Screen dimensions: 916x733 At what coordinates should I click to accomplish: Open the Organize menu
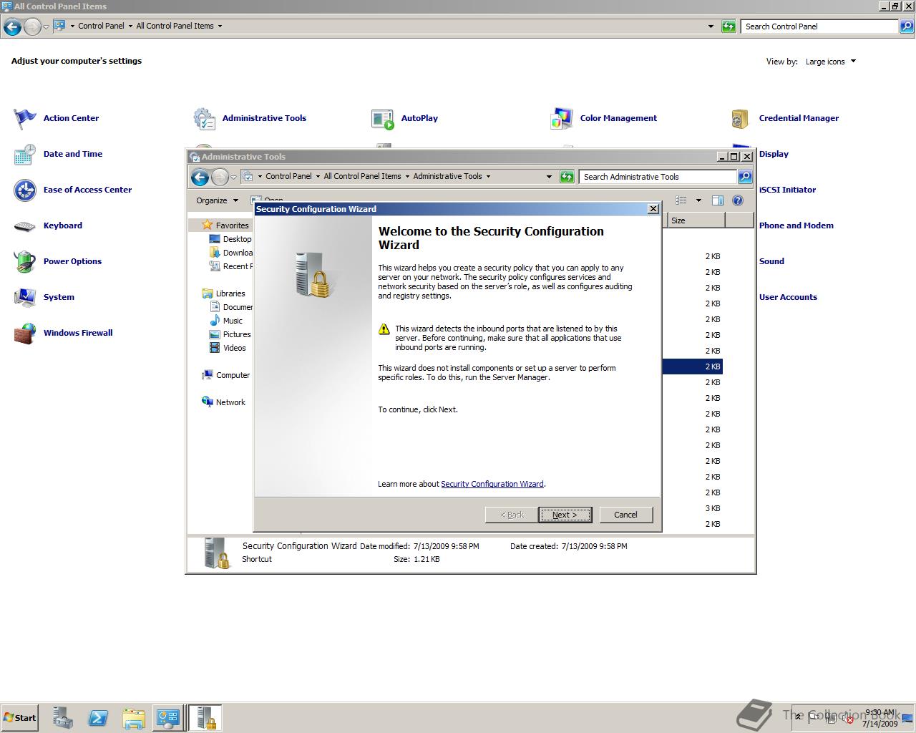tap(217, 200)
